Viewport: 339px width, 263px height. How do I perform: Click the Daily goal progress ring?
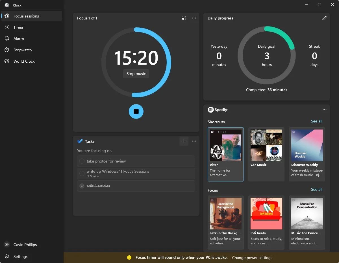click(267, 55)
